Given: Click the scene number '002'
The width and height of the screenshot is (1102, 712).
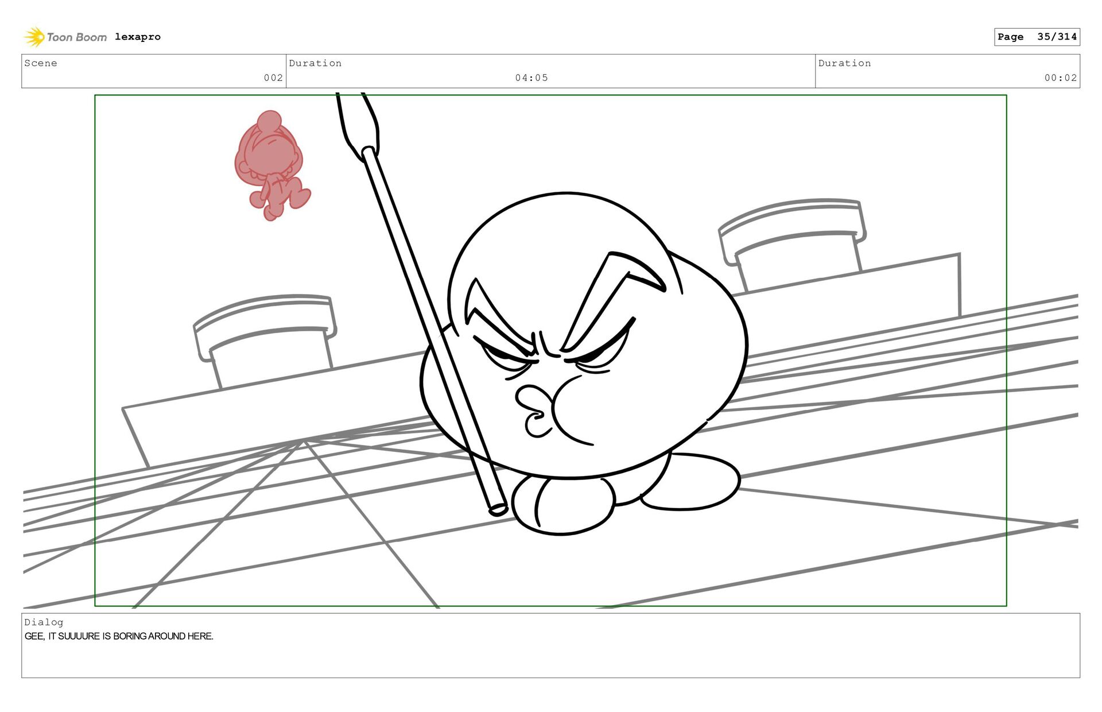Looking at the screenshot, I should pyautogui.click(x=273, y=78).
